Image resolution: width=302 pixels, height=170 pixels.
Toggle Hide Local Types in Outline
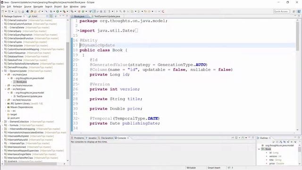tap(295, 142)
